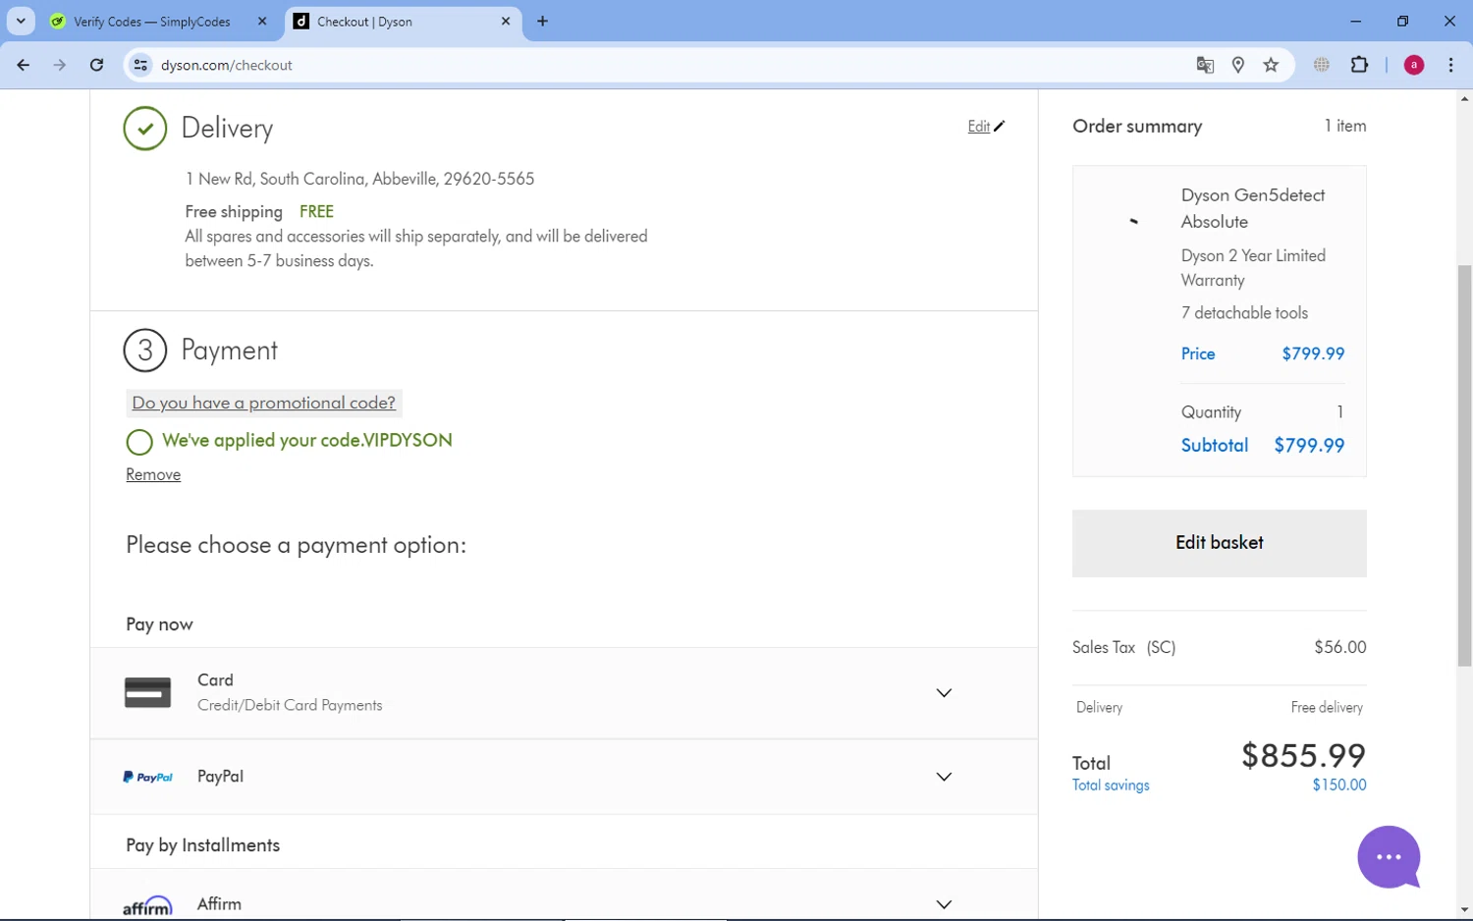Expand the Affirm installments option
Image resolution: width=1473 pixels, height=921 pixels.
[x=944, y=904]
